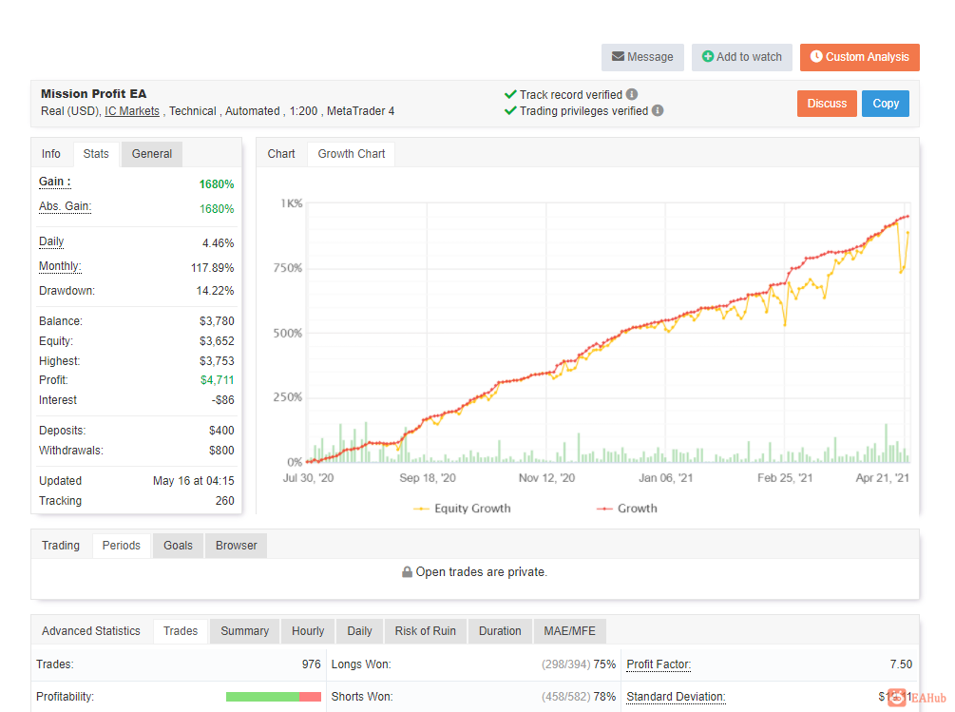Open the General tab in stats panel
The height and width of the screenshot is (712, 955).
(152, 154)
